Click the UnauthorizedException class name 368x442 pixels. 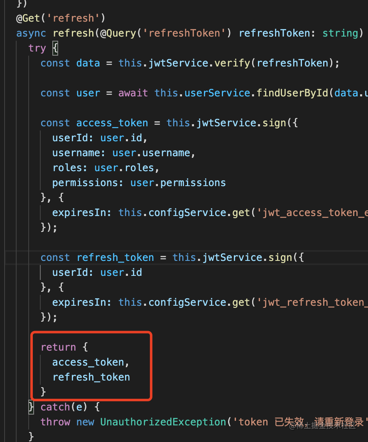click(163, 422)
